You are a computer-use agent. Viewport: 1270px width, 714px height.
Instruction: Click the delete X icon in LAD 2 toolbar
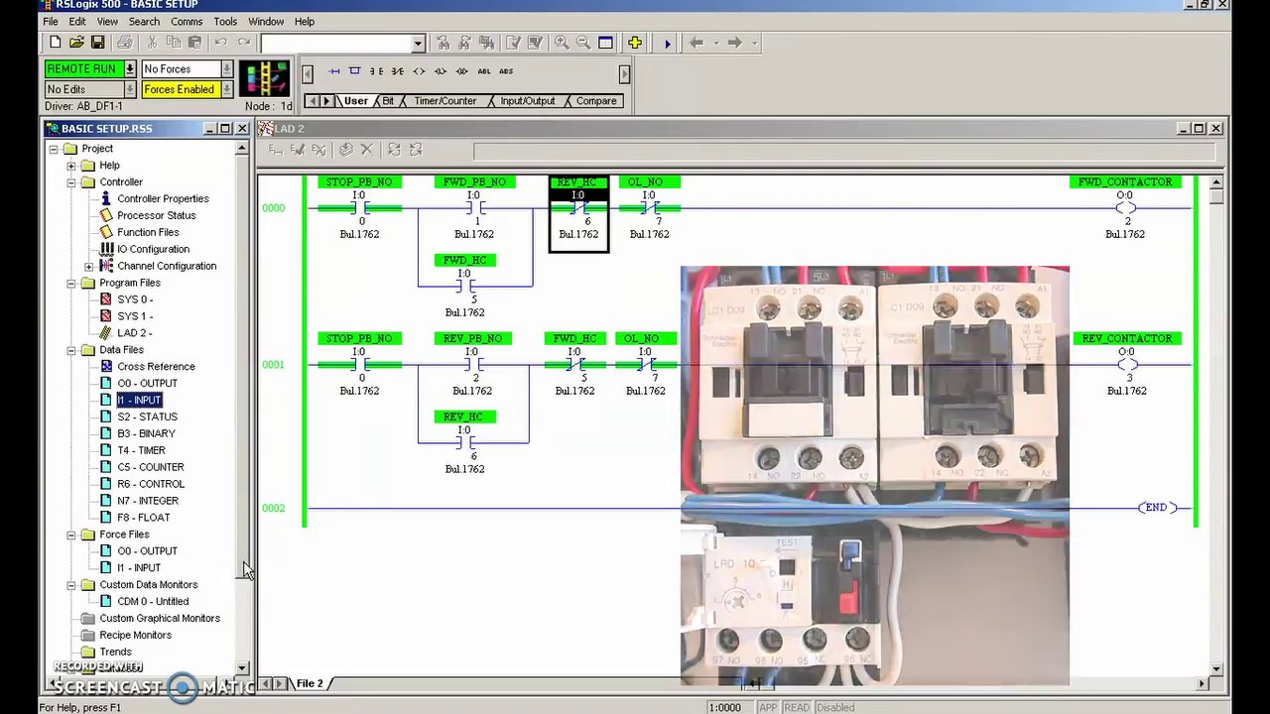[366, 150]
